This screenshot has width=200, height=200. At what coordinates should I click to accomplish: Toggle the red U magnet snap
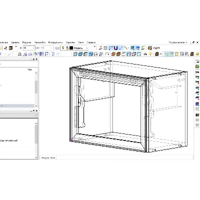click(116, 48)
